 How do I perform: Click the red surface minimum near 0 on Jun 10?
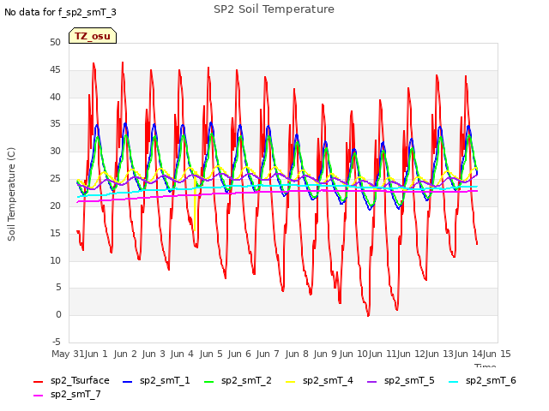point(368,315)
